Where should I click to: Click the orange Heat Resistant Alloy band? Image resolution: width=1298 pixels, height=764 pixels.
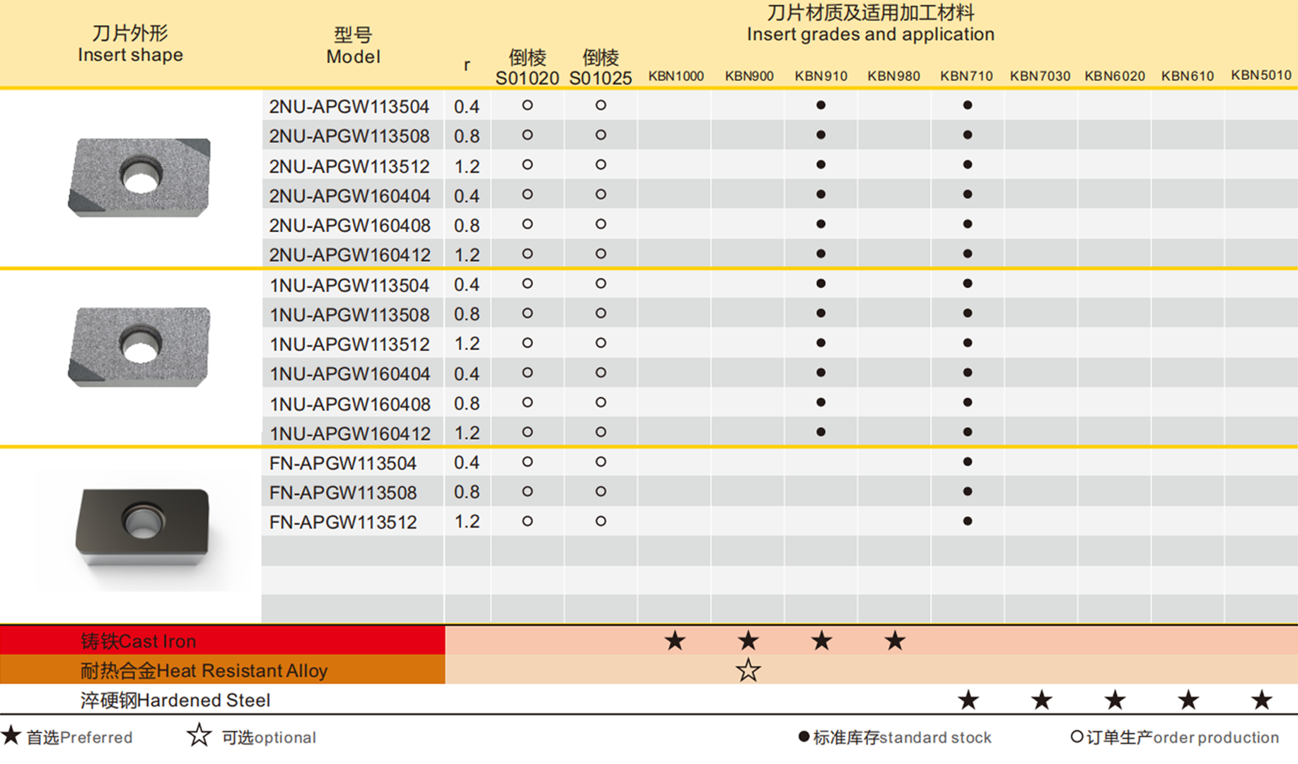point(222,670)
